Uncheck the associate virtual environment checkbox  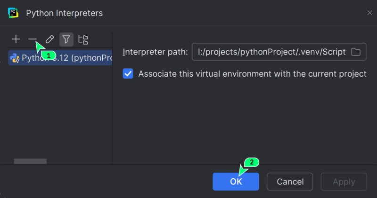[x=128, y=74]
